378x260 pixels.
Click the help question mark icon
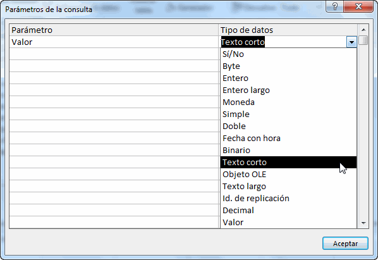pos(335,6)
